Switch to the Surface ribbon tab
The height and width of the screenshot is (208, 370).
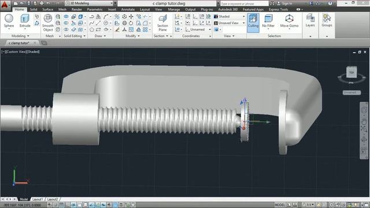point(47,9)
